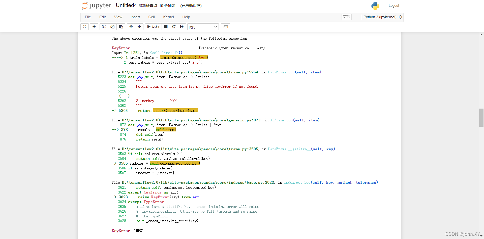Screen dimensions: 484x239
Task: Open the Cell menu
Action: [x=152, y=17]
